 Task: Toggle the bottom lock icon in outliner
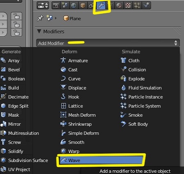(x=16, y=32)
